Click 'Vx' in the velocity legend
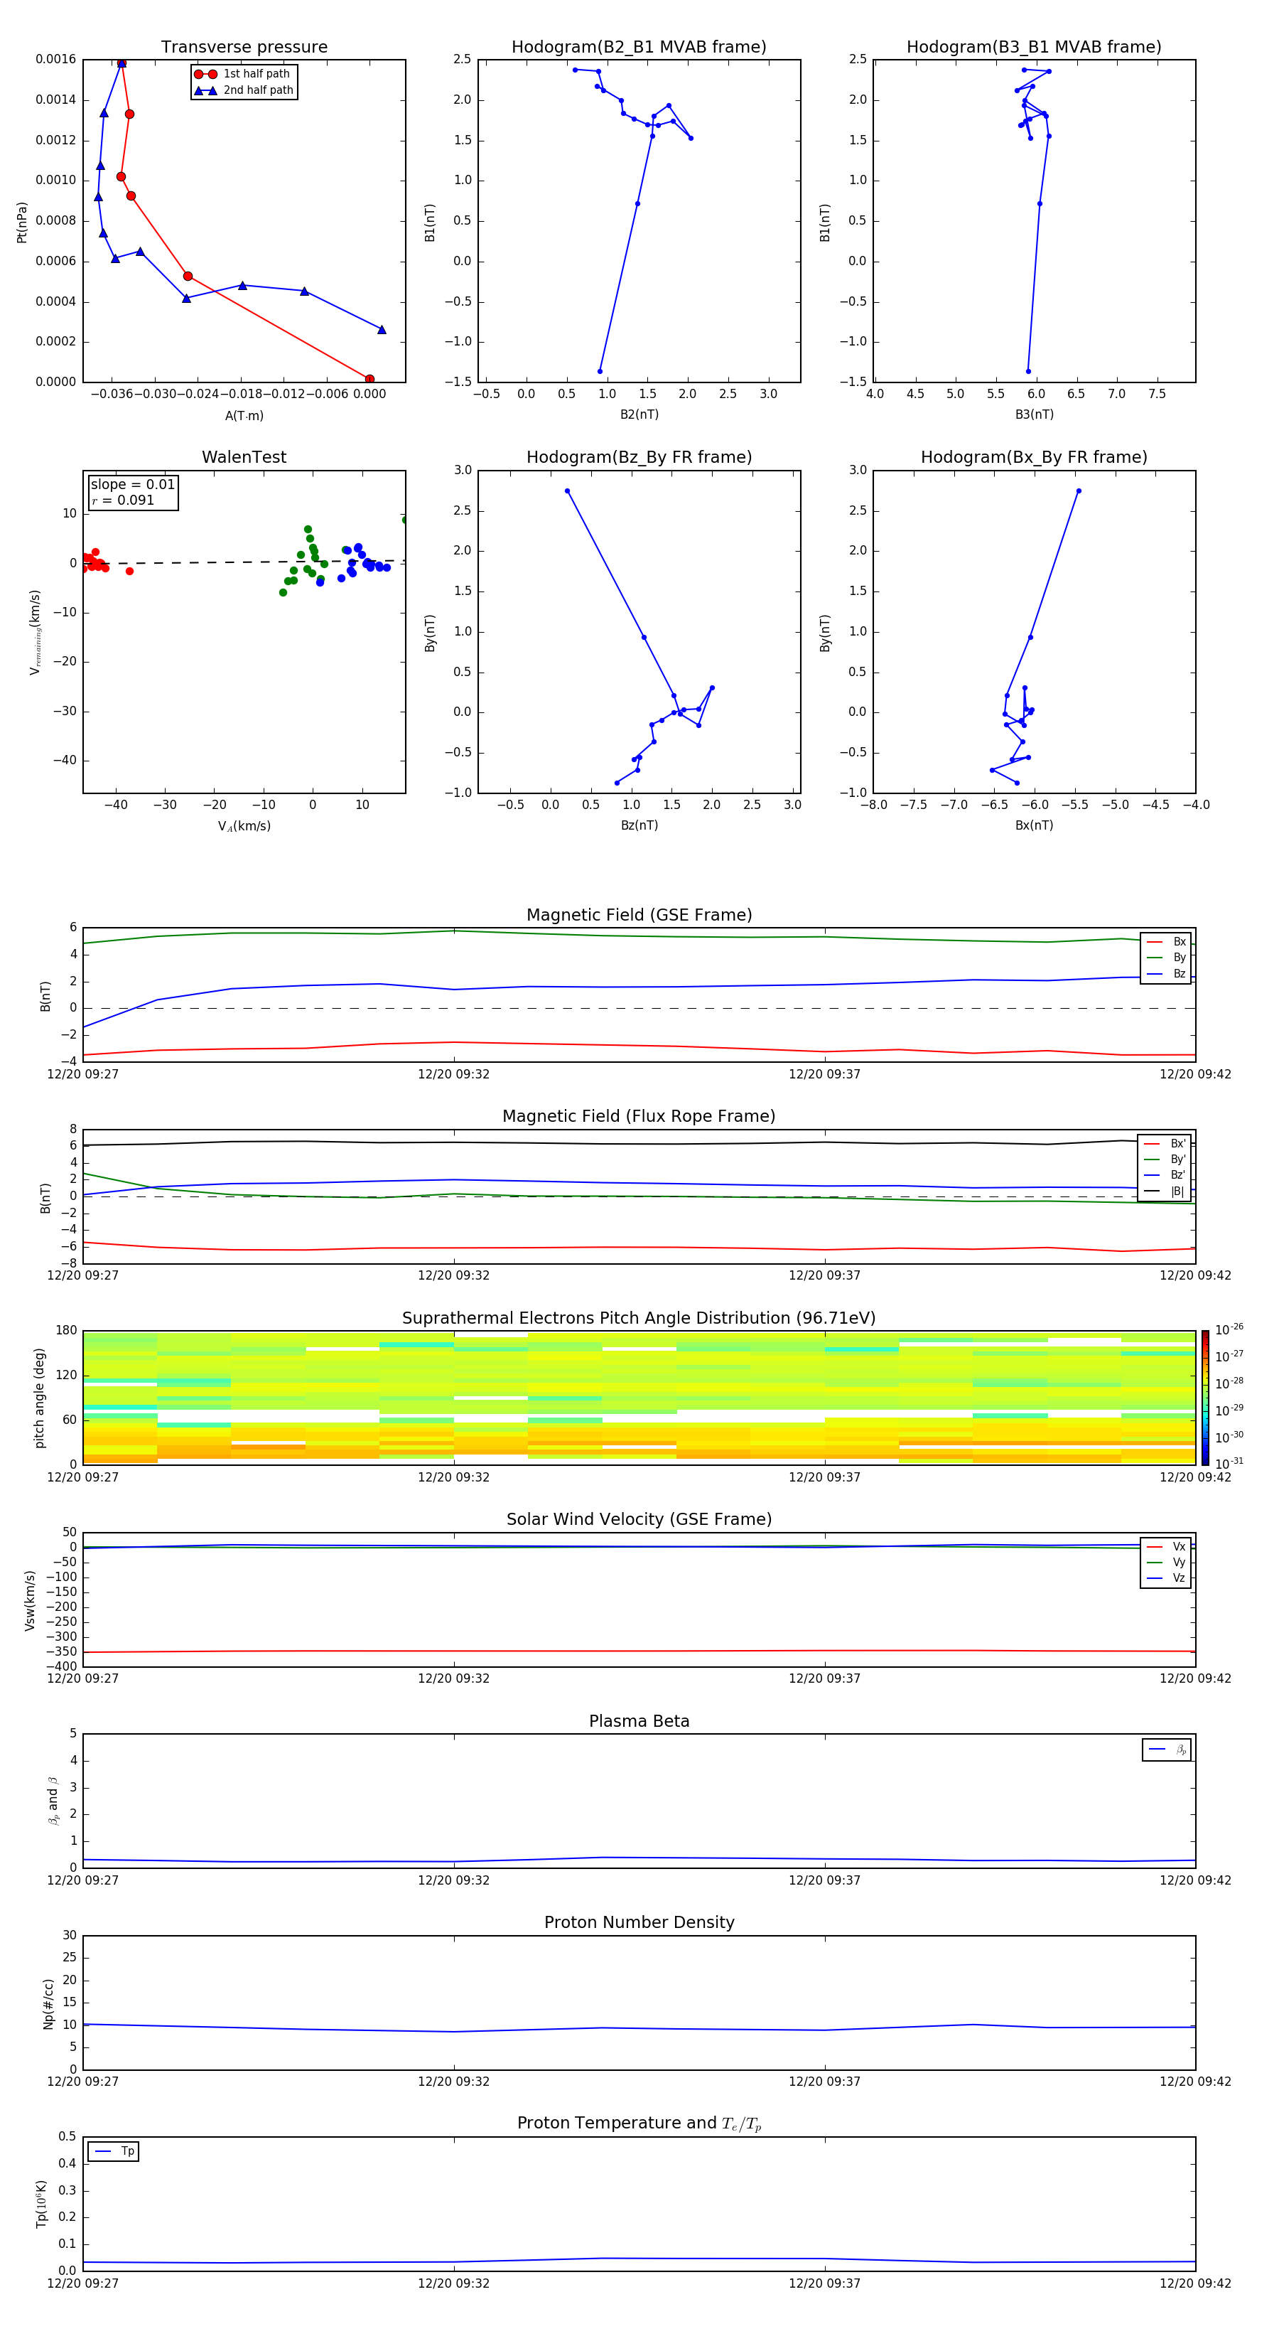Screen dimensions: 1279x2346 [1180, 1546]
